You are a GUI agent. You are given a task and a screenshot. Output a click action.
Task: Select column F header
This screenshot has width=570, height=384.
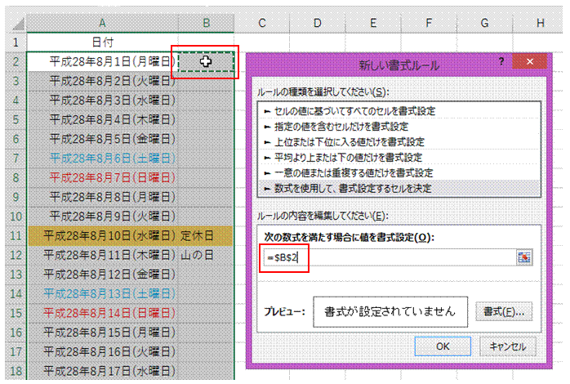[x=429, y=24]
